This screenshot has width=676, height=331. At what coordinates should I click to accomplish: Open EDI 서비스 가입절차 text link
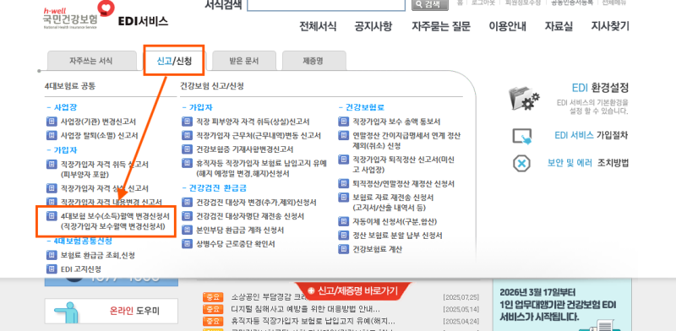pyautogui.click(x=591, y=135)
